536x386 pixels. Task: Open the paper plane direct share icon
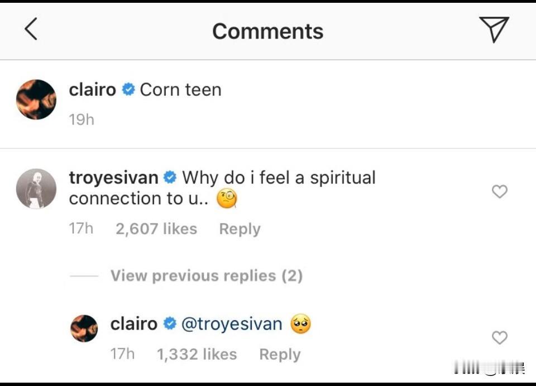pyautogui.click(x=494, y=29)
